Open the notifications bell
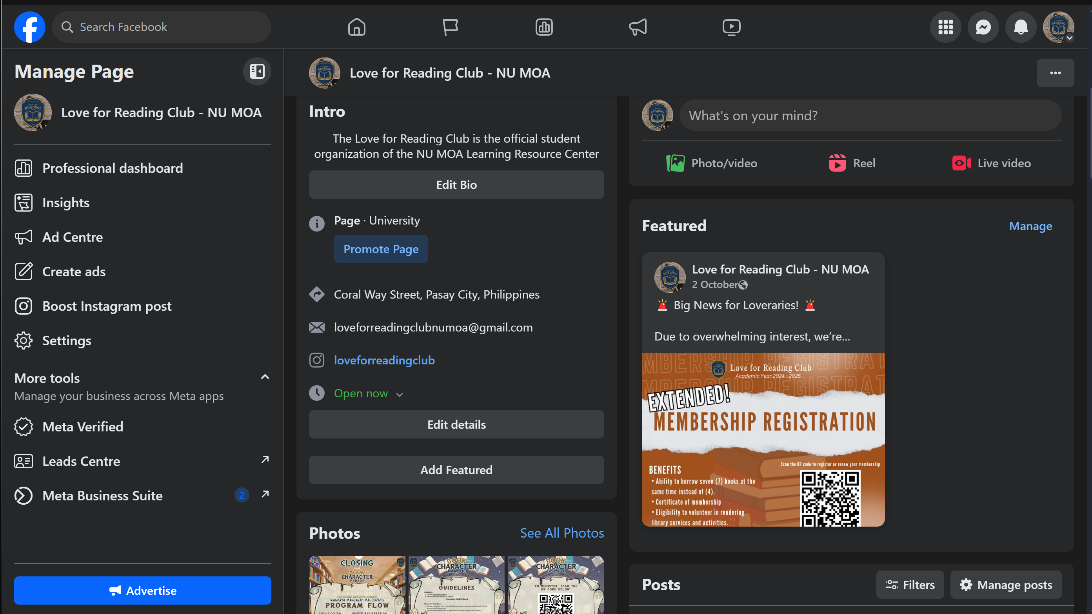The height and width of the screenshot is (614, 1092). tap(1020, 27)
